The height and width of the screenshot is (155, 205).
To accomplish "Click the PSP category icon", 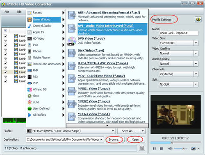I will coord(30,83).
